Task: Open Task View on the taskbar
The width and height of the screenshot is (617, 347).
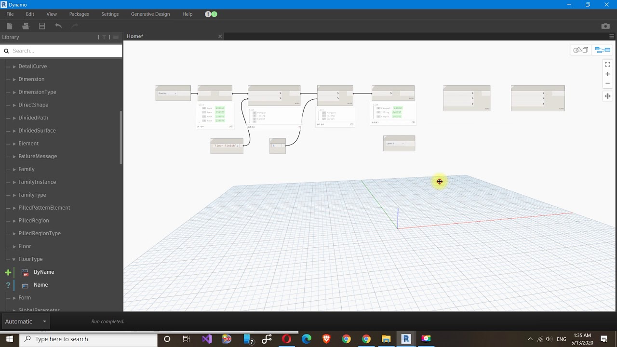Action: tap(187, 339)
